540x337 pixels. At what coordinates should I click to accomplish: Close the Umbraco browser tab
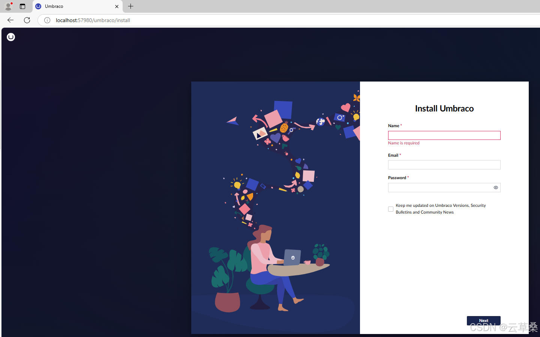117,6
